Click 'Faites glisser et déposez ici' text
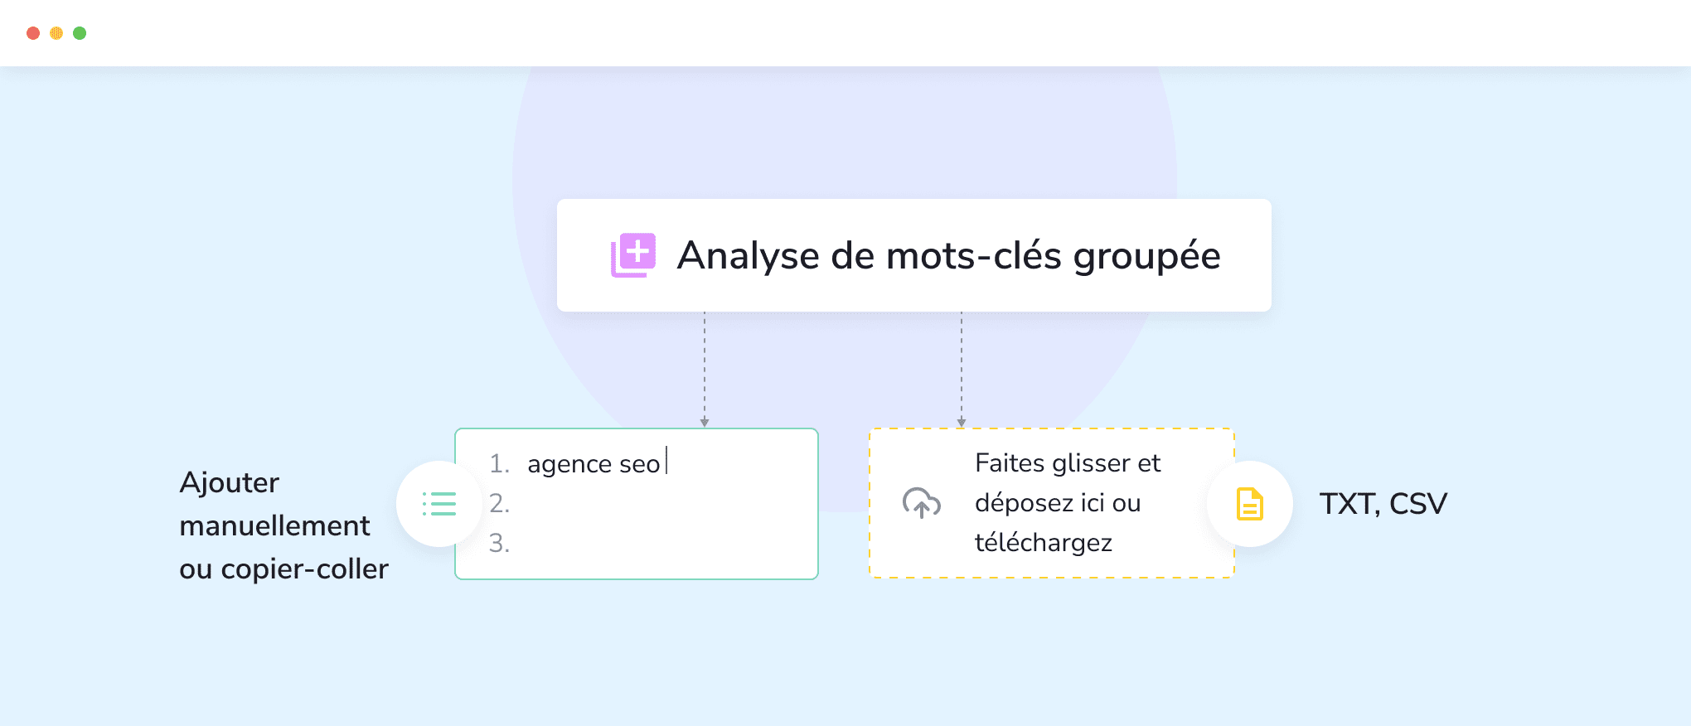1691x726 pixels. coord(1068,482)
